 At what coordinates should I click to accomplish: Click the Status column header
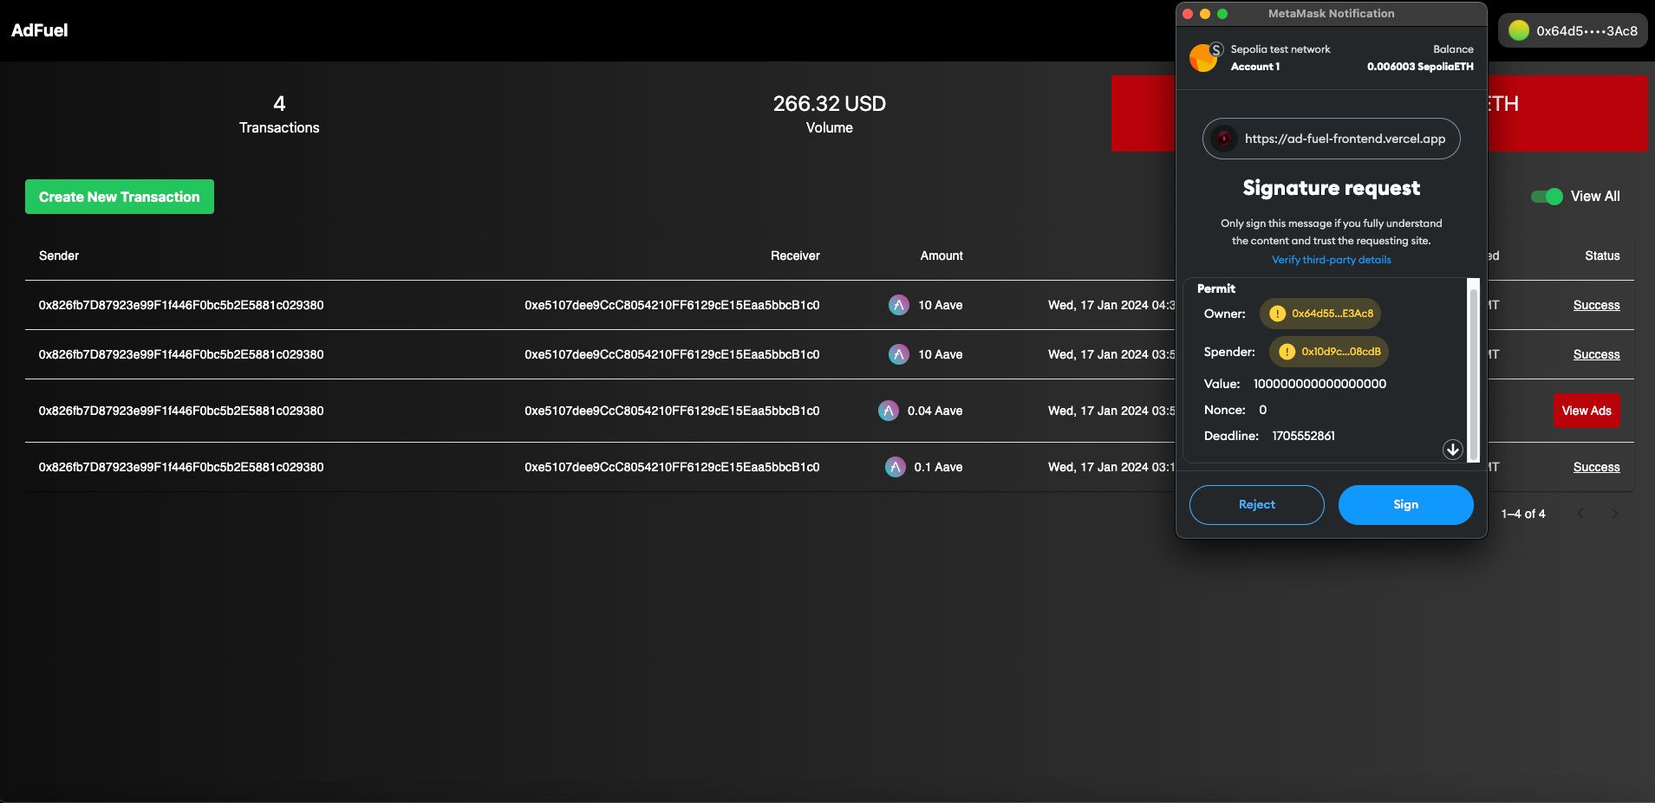tap(1602, 256)
